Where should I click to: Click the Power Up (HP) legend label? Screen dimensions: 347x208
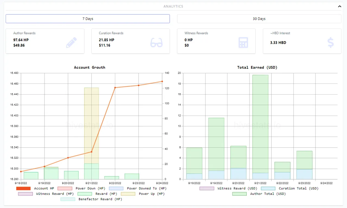coord(152,194)
